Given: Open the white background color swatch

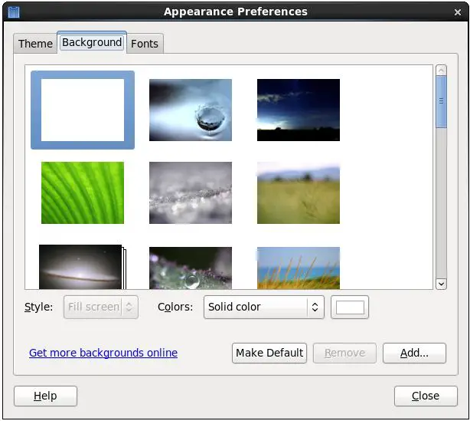Looking at the screenshot, I should click(x=350, y=308).
